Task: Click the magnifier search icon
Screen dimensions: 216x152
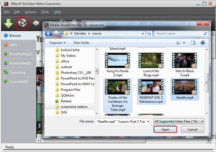Action: [x=205, y=33]
